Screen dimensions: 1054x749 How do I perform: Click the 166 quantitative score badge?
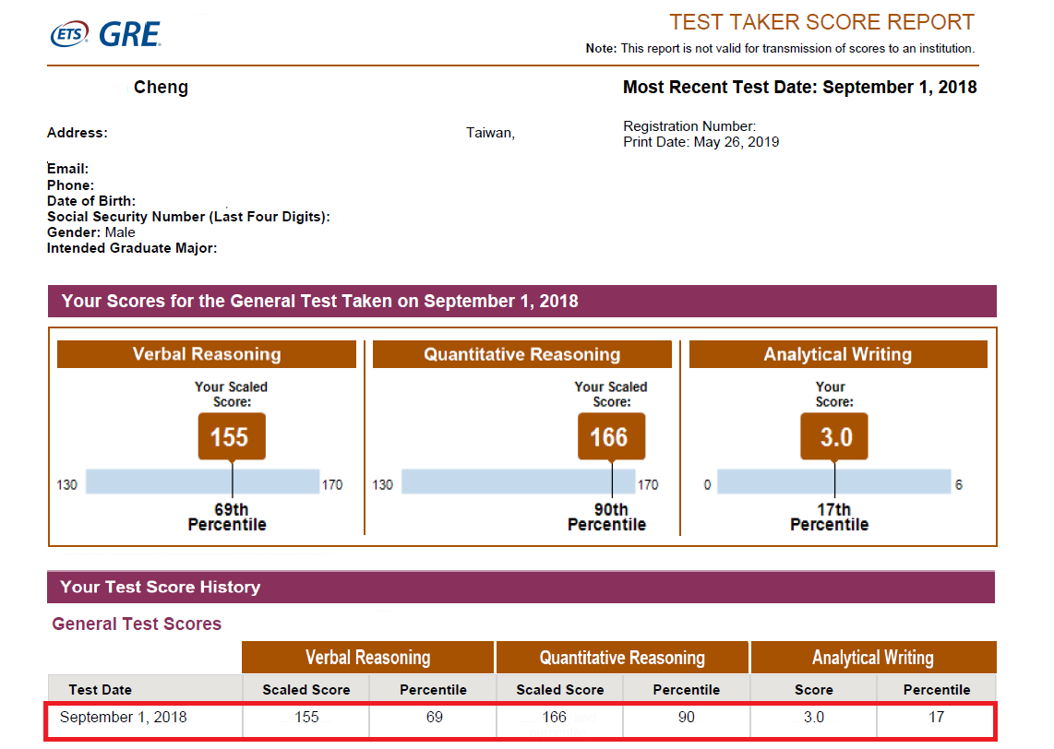pyautogui.click(x=611, y=436)
